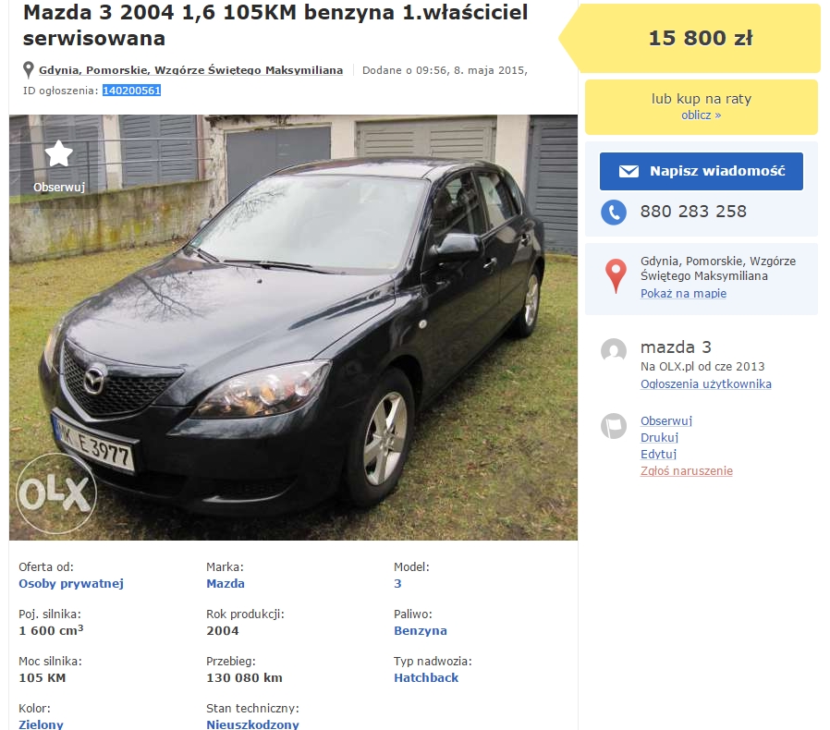Screen dimensions: 830x730
Task: Click the 'Benzyna' fuel link
Action: [421, 630]
